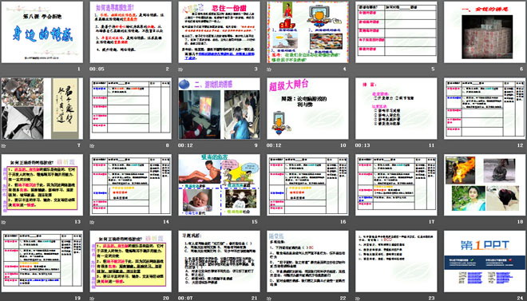Select slide 8 table thumbnail
527x301 pixels.
[130, 109]
